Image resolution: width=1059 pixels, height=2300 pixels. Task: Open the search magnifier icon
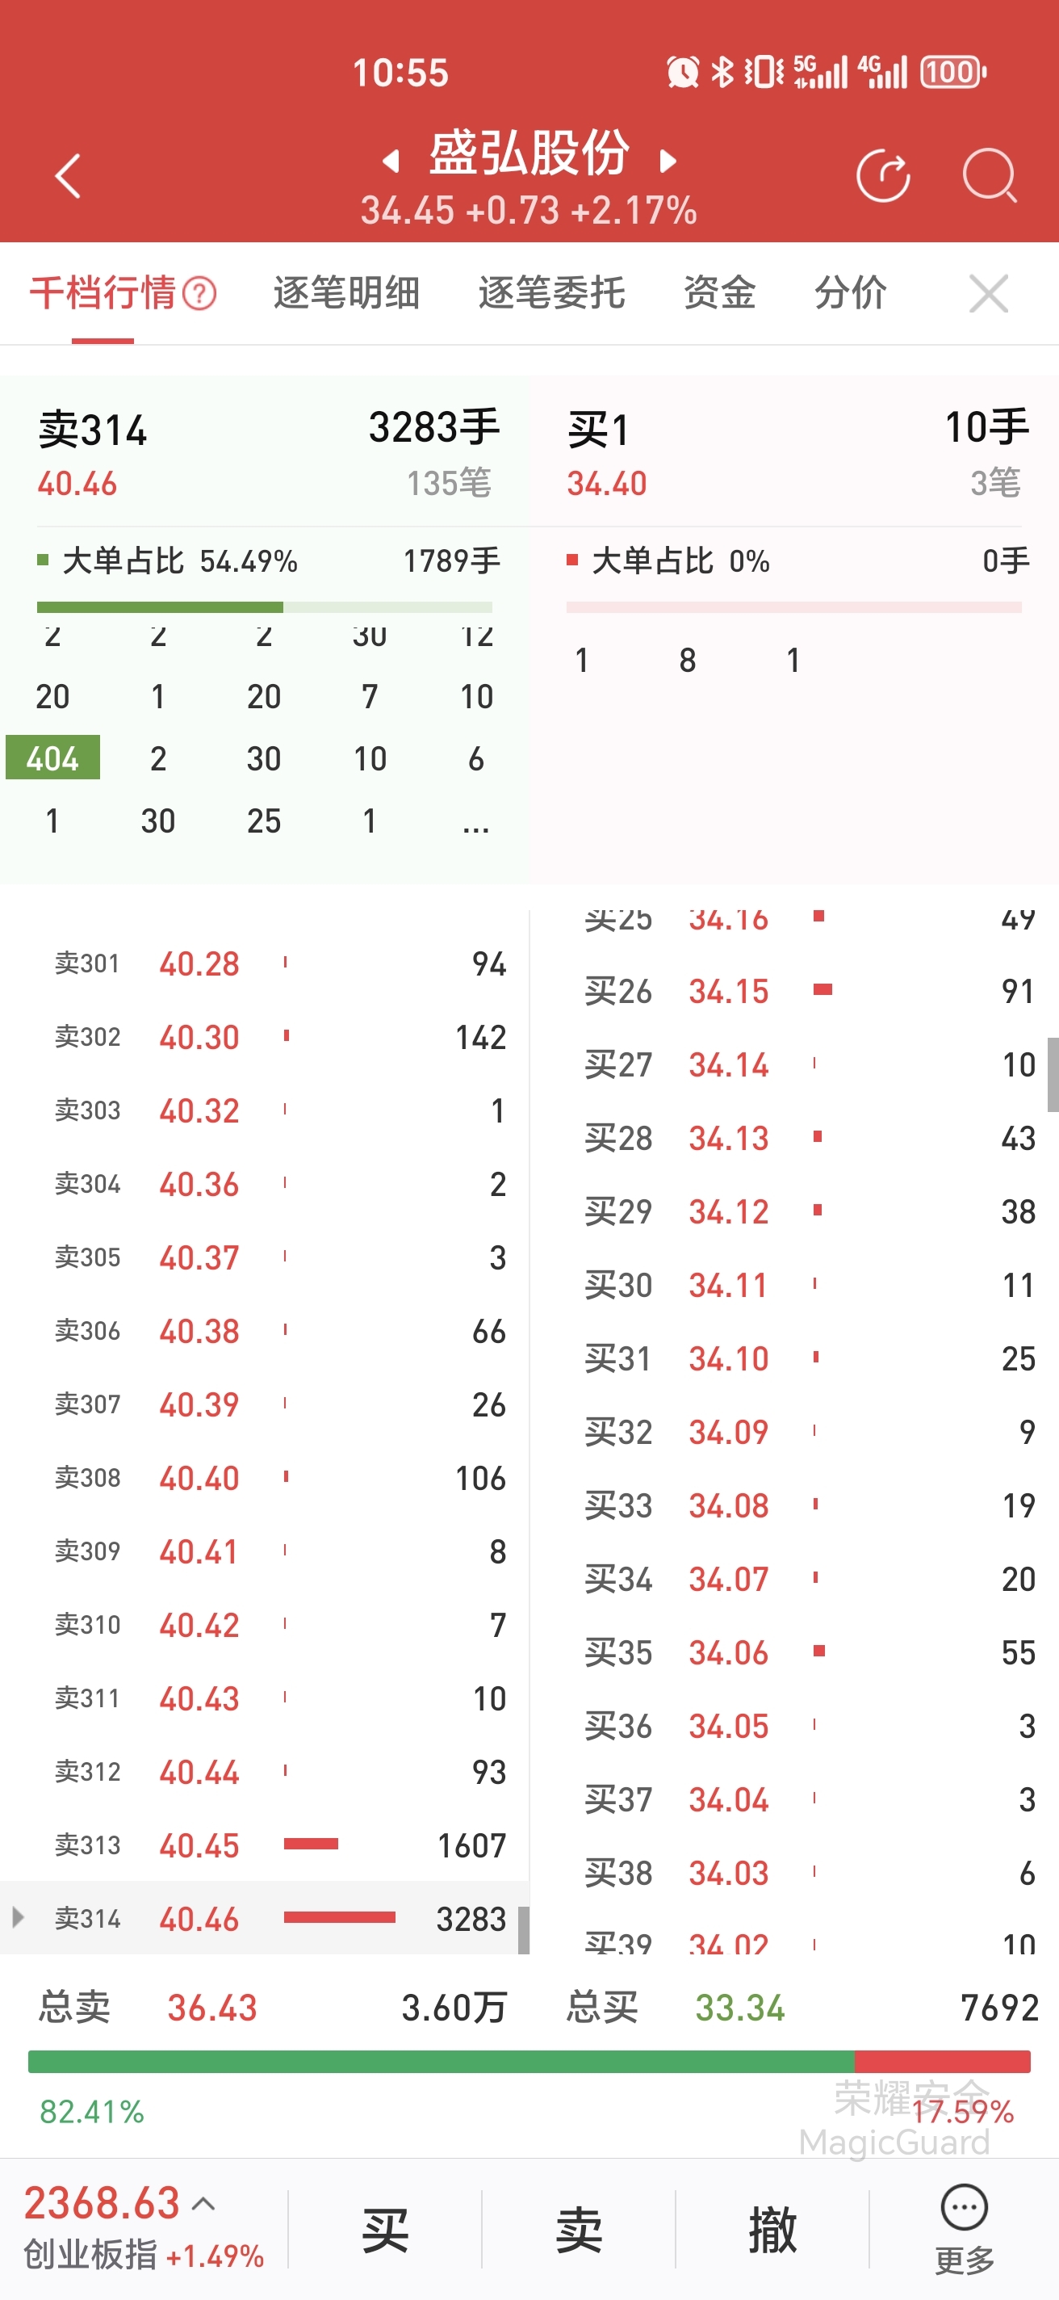pyautogui.click(x=990, y=175)
